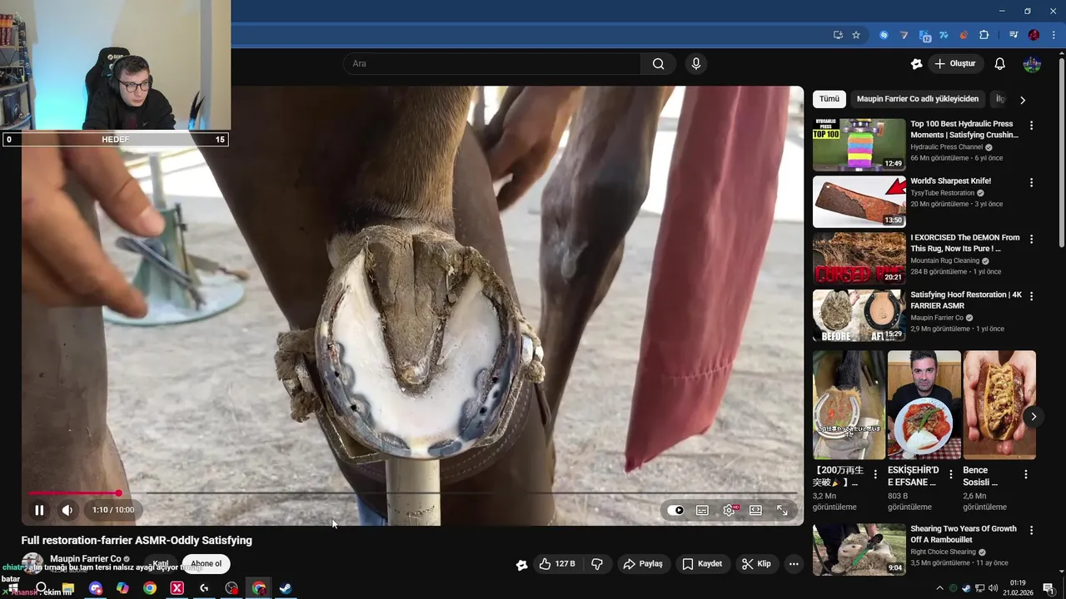Select the Tümü filter chip

pos(829,99)
